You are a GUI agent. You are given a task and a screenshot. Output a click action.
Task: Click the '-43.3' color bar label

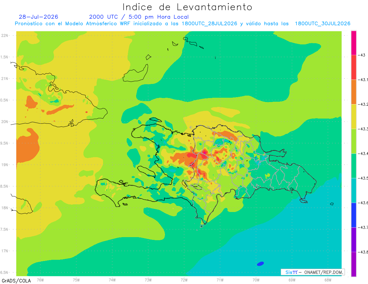pyautogui.click(x=363, y=129)
